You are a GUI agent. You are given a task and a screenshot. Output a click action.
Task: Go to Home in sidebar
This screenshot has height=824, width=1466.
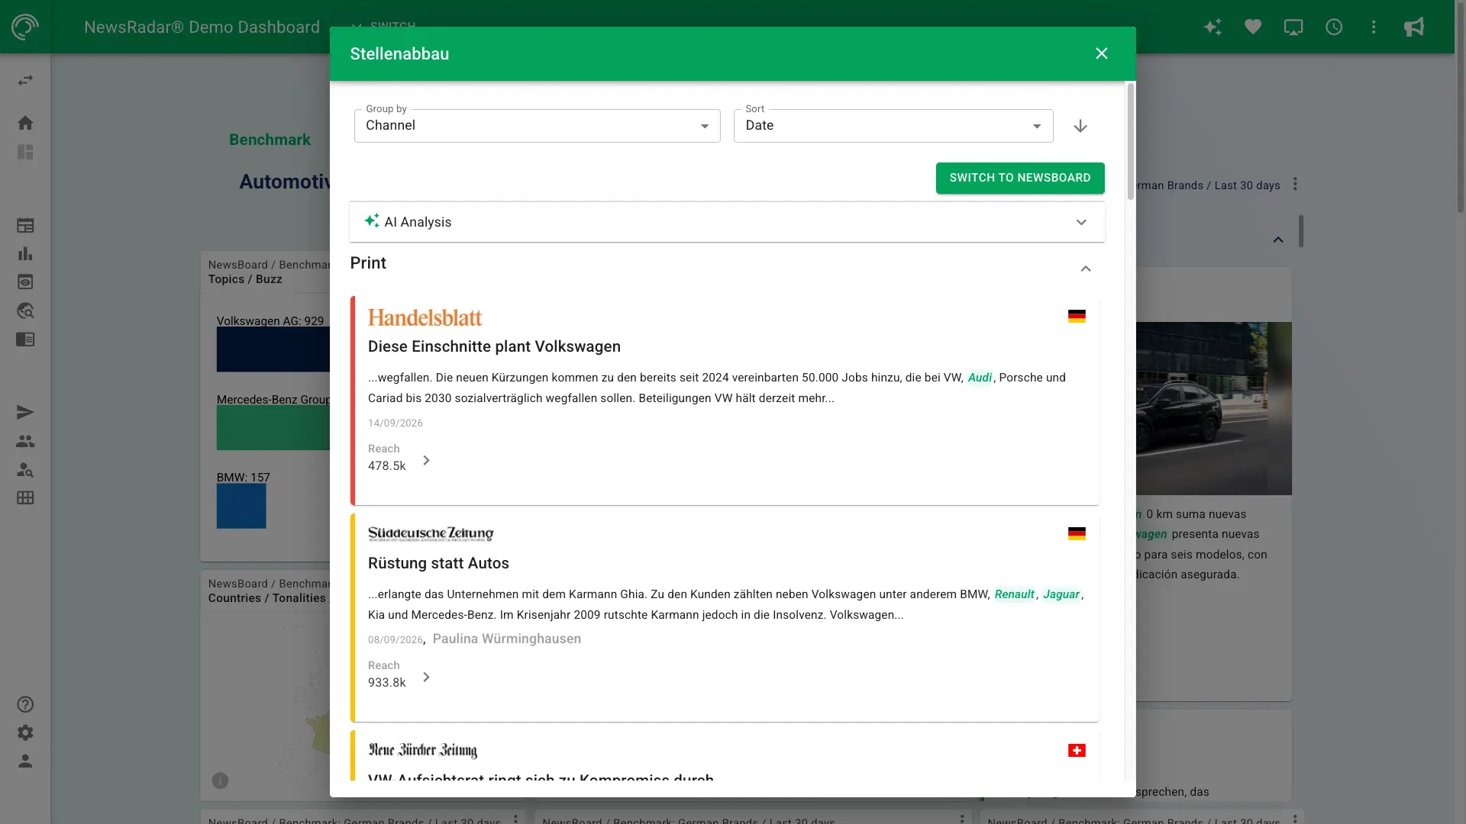pos(25,123)
